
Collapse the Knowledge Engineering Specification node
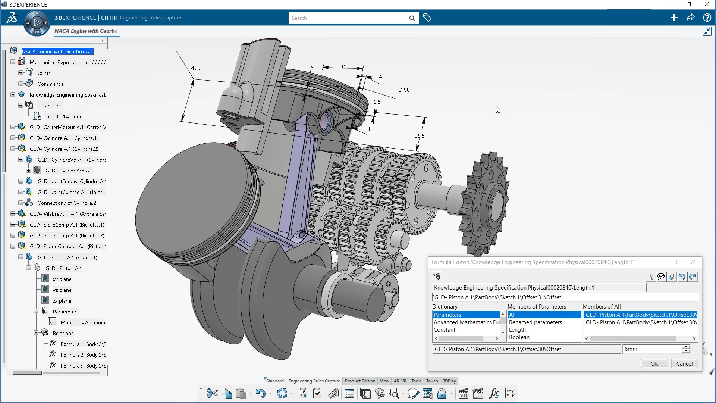point(13,94)
